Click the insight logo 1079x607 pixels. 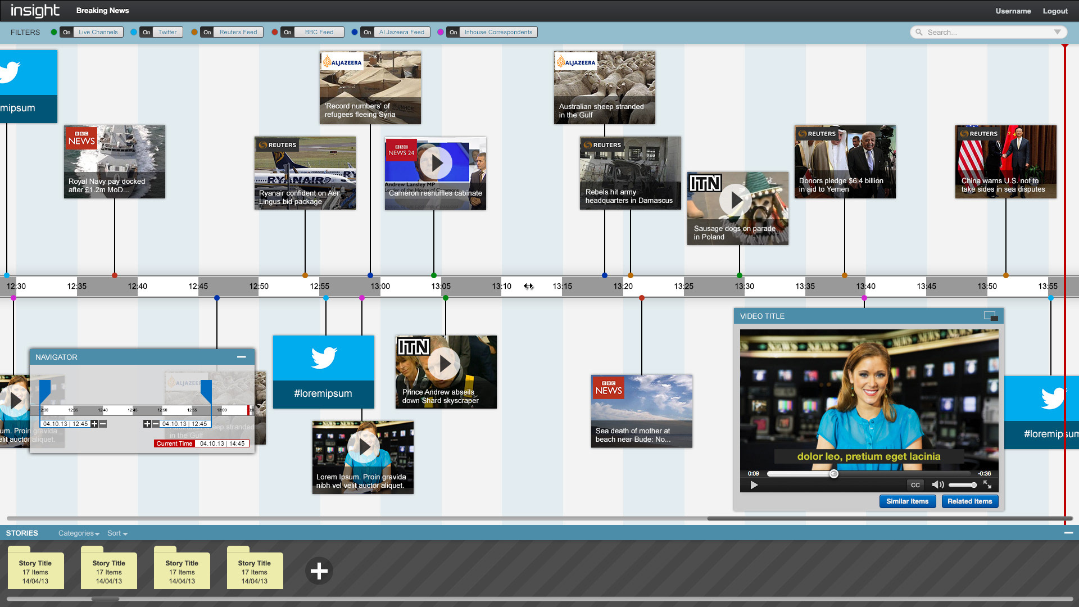click(34, 10)
